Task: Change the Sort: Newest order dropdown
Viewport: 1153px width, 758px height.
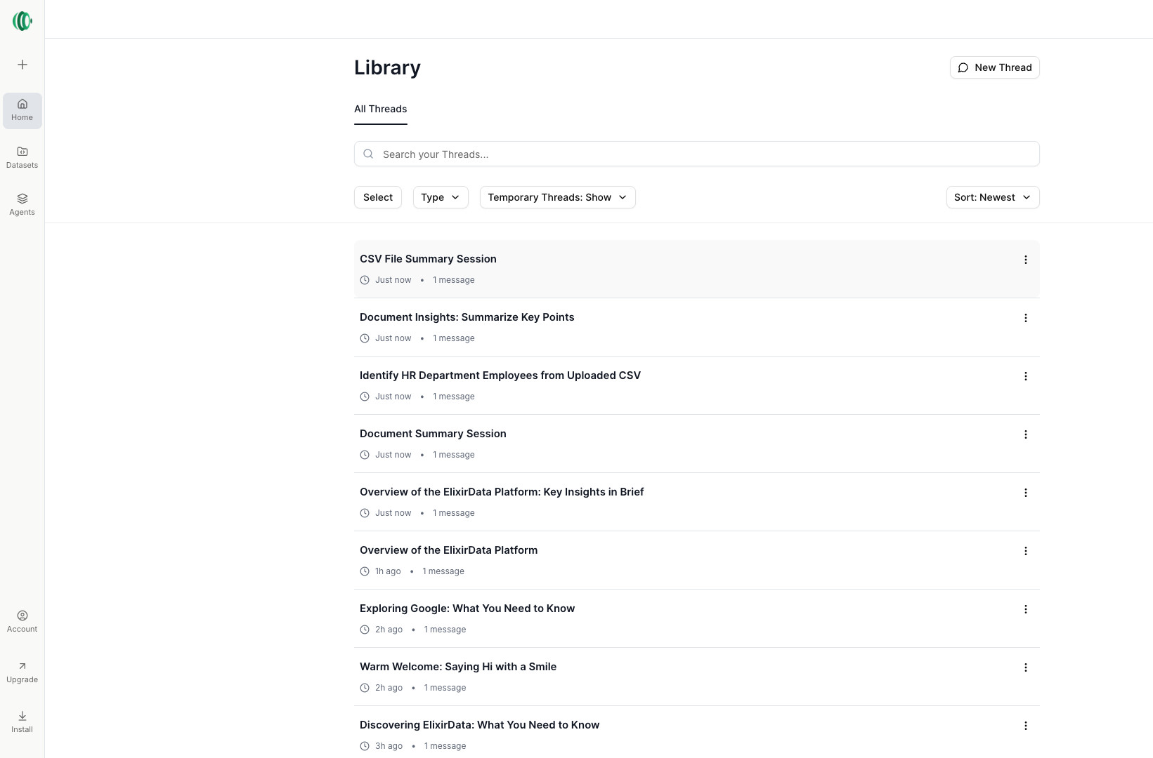Action: pyautogui.click(x=992, y=197)
